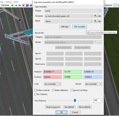
Task: Open the Map menu
Action: pyautogui.click(x=2, y=2)
